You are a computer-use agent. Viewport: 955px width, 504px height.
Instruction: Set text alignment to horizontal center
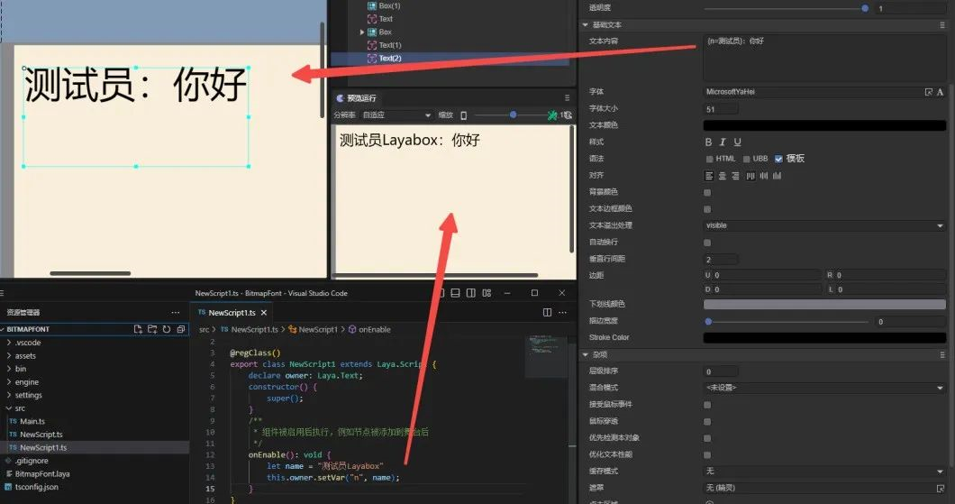point(723,176)
